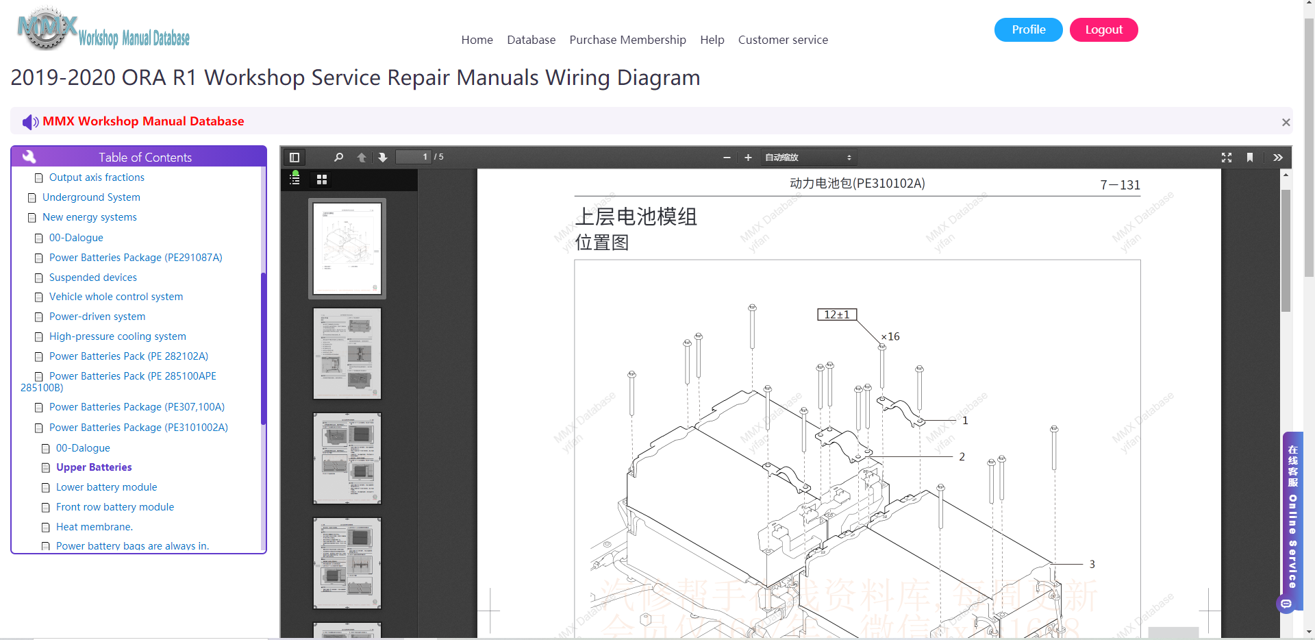Toggle the PDF sidebar panel

[x=295, y=157]
